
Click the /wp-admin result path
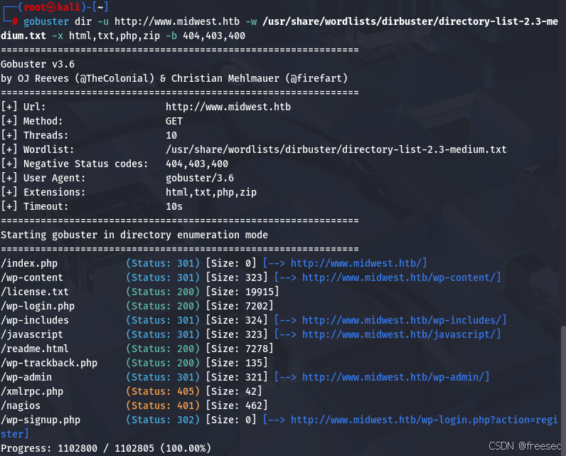(x=26, y=377)
